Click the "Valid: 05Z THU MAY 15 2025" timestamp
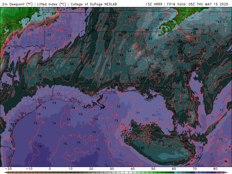The image size is (232, 174). point(203,4)
